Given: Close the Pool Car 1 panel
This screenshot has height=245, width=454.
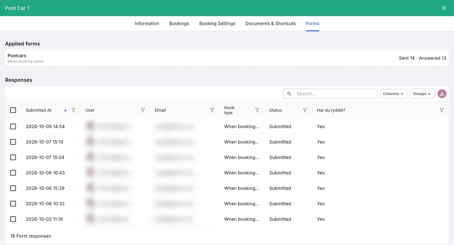Looking at the screenshot, I should tap(444, 8).
